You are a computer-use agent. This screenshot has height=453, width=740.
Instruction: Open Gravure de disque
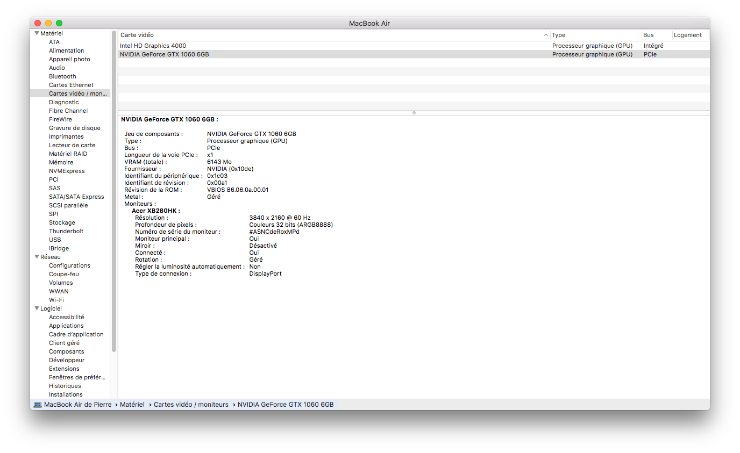click(x=75, y=128)
